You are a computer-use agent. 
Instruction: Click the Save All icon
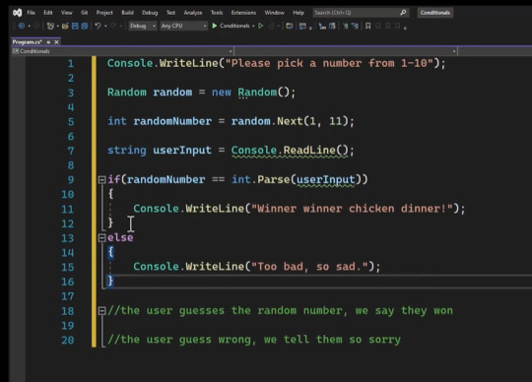tap(85, 26)
